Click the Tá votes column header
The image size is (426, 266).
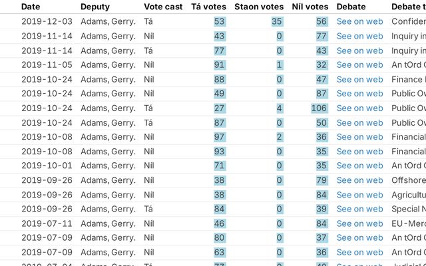tap(208, 7)
